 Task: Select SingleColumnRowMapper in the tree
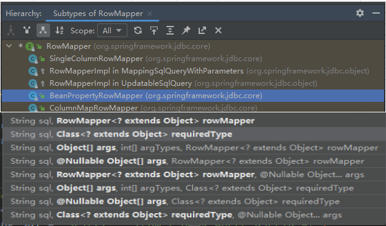click(x=193, y=59)
